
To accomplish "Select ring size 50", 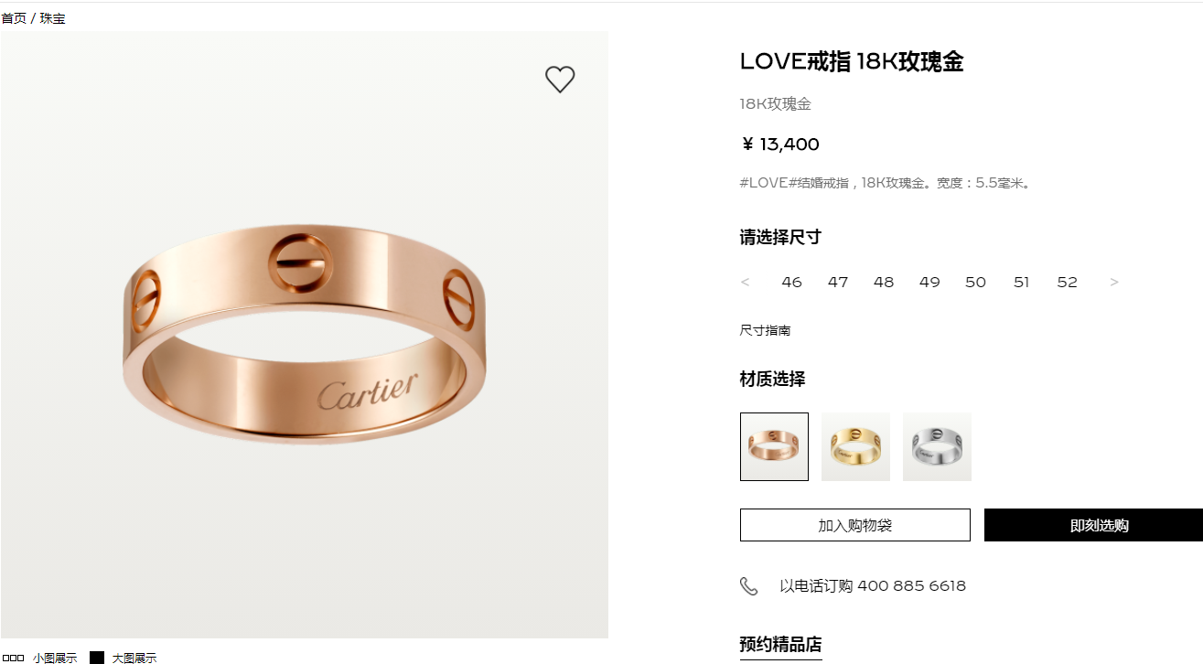I will tap(975, 282).
